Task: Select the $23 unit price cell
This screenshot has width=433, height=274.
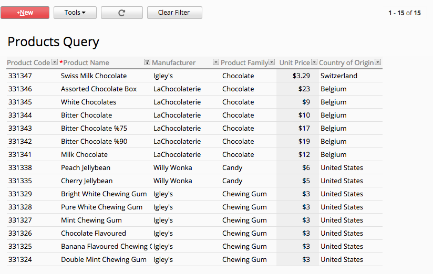Action: pyautogui.click(x=304, y=89)
